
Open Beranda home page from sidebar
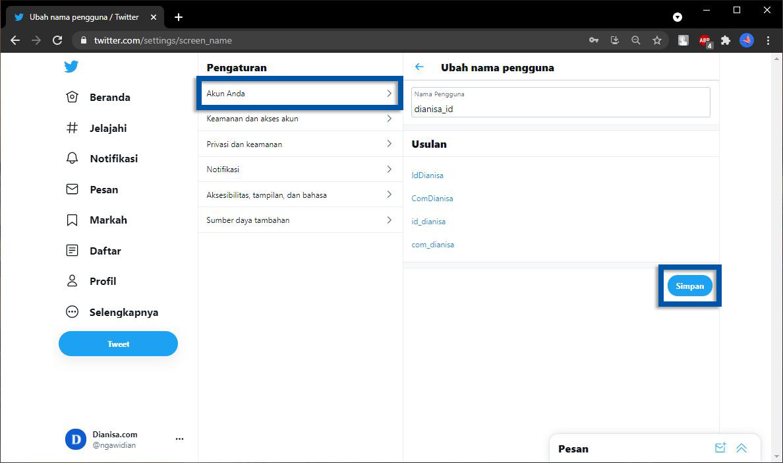[100, 98]
